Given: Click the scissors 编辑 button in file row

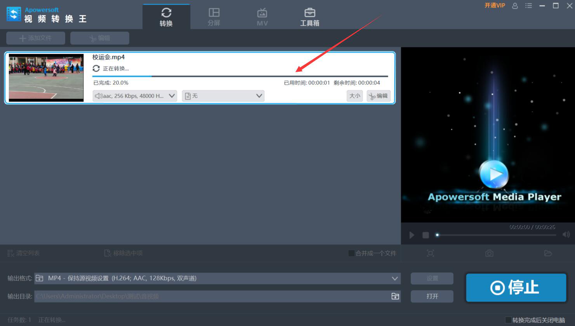Looking at the screenshot, I should coord(379,96).
